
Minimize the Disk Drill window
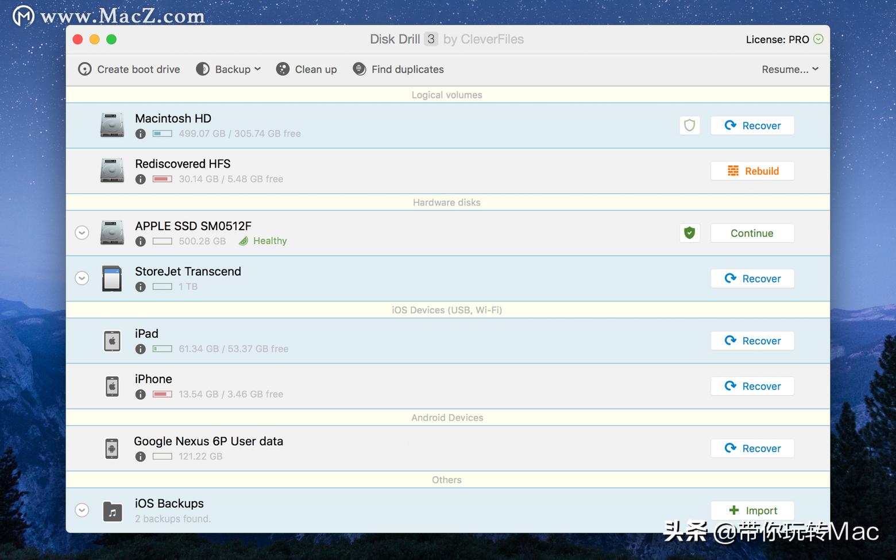[95, 39]
